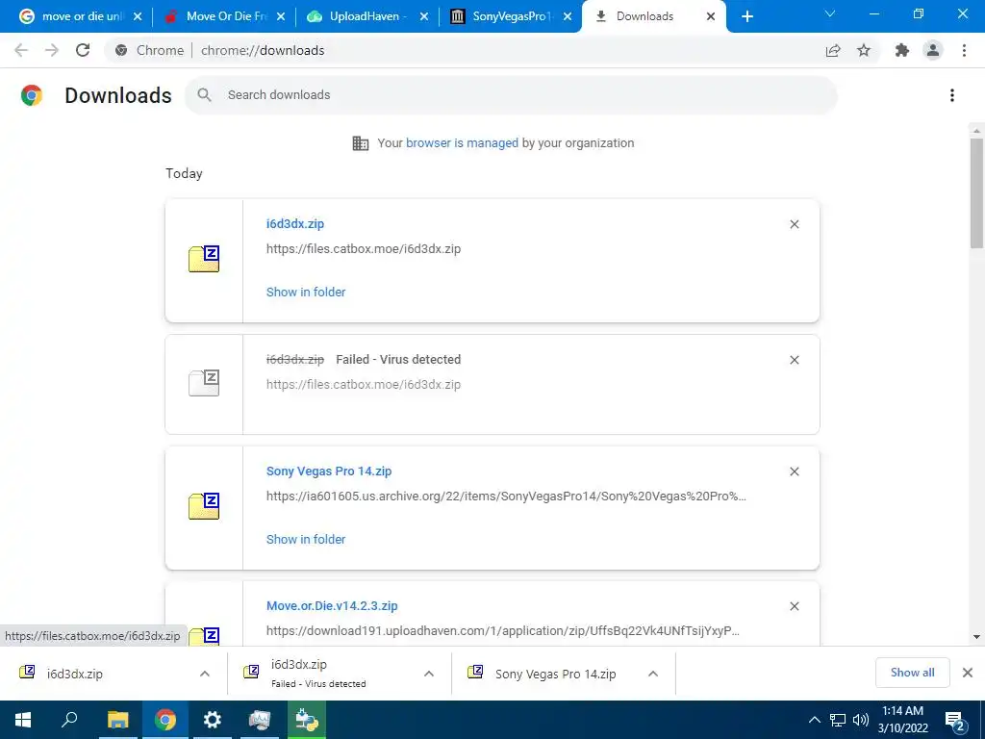This screenshot has width=985, height=739.
Task: Bookmark this tab with the star icon
Action: coord(864,50)
